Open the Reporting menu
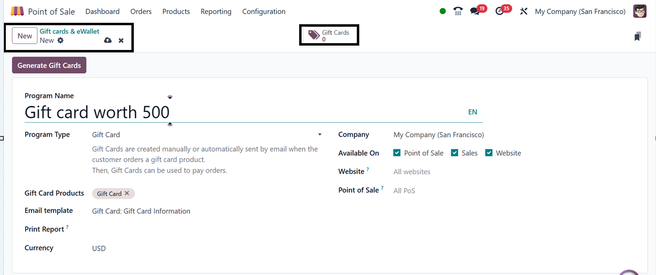This screenshot has height=275, width=656. pos(216,11)
